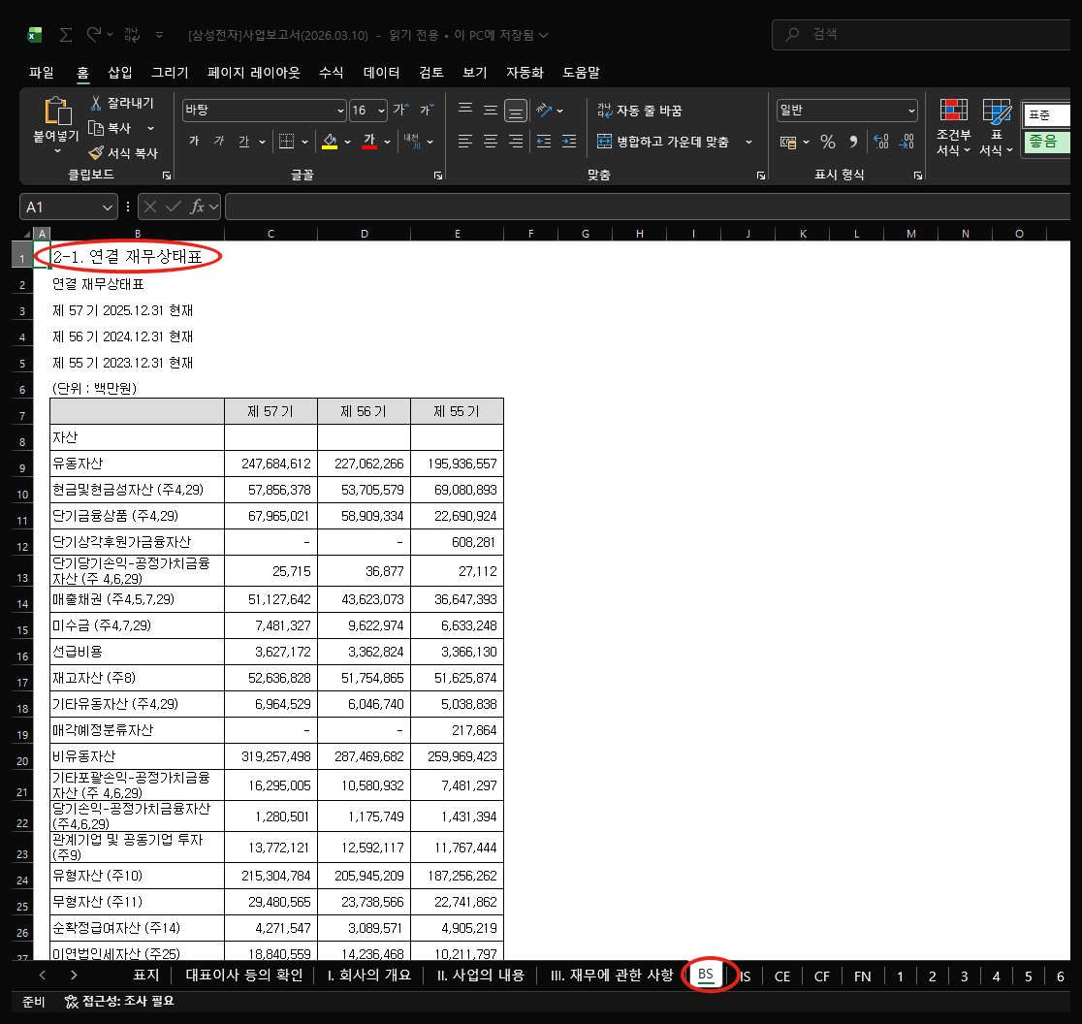Select the 표준 cell style
The width and height of the screenshot is (1082, 1024).
pos(1045,114)
